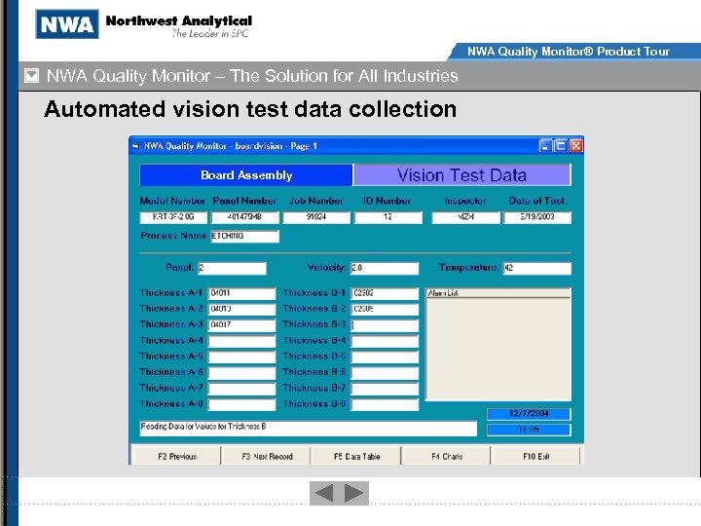Click the empty Thickness B-4 field
This screenshot has width=701, height=526.
click(x=385, y=341)
